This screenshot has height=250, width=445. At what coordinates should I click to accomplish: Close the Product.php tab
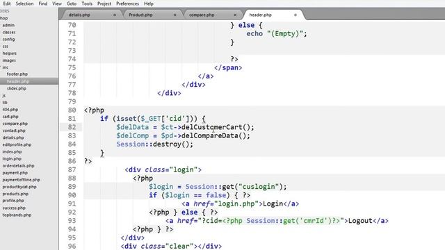pyautogui.click(x=175, y=15)
